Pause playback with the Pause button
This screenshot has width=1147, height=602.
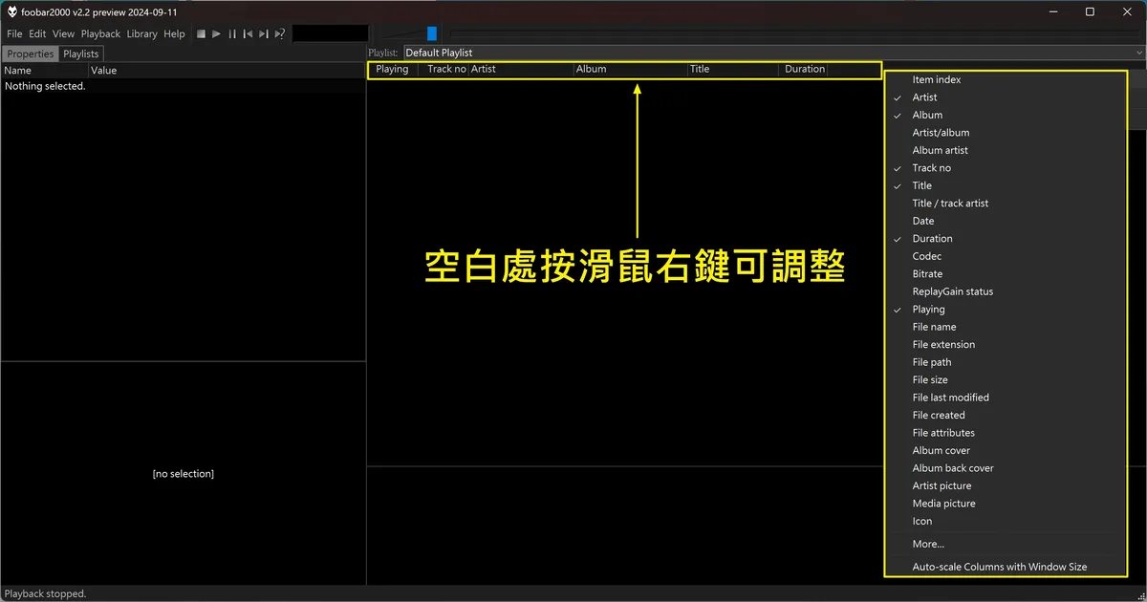tap(232, 33)
